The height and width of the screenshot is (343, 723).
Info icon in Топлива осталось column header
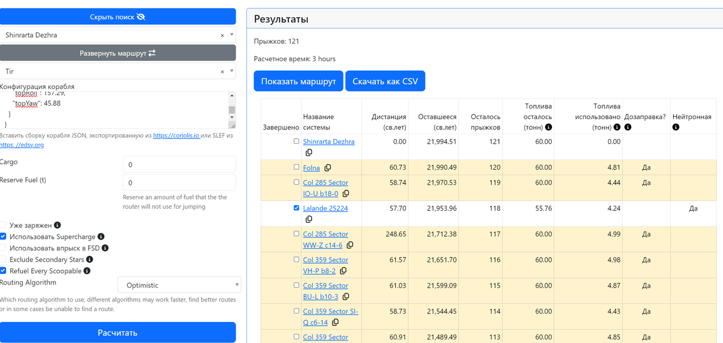tap(548, 128)
